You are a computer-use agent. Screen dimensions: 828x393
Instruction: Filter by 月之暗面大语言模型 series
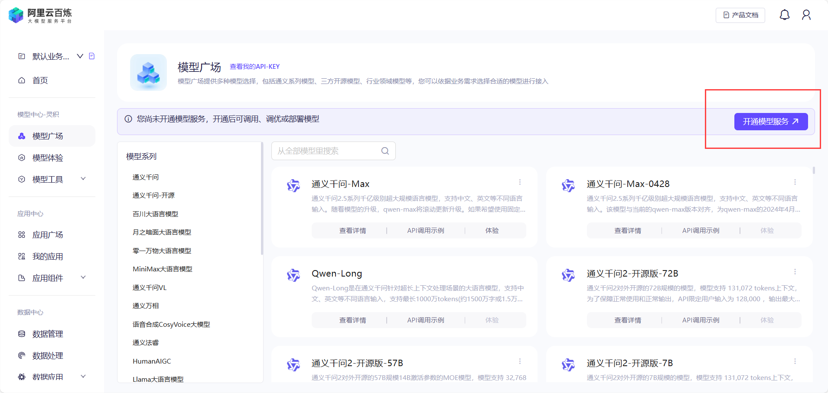click(x=162, y=232)
